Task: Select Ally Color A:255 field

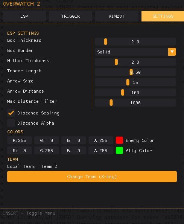Action: tap(101, 151)
